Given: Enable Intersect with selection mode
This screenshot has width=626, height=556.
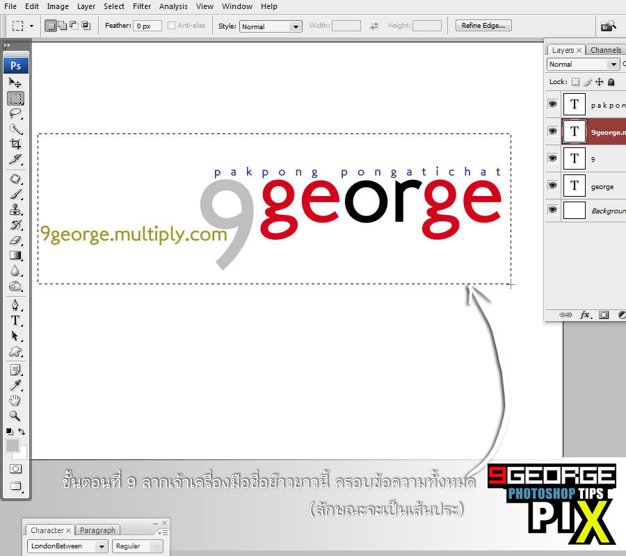Looking at the screenshot, I should pos(86,26).
